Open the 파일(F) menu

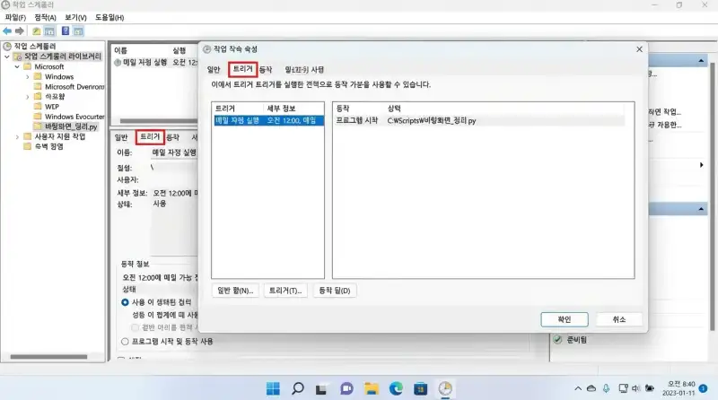pyautogui.click(x=17, y=17)
